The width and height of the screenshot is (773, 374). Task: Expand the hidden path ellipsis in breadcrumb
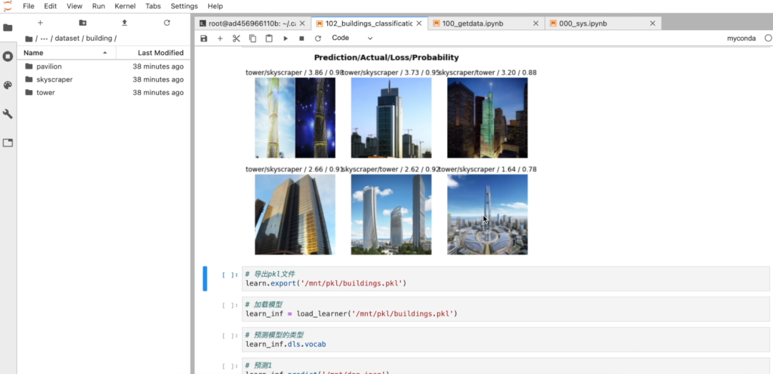pos(44,39)
